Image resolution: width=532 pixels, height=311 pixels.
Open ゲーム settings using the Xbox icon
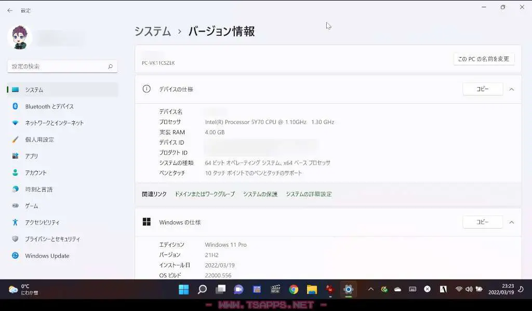pos(16,206)
